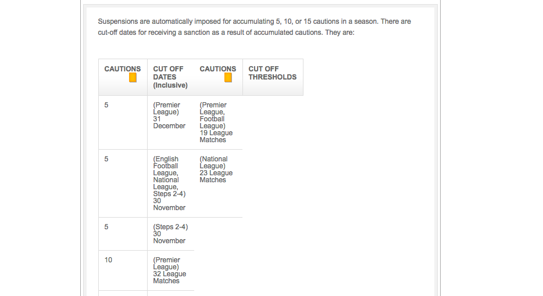
Task: Click the CUT OFF THRESHOLDS header
Action: (273, 73)
